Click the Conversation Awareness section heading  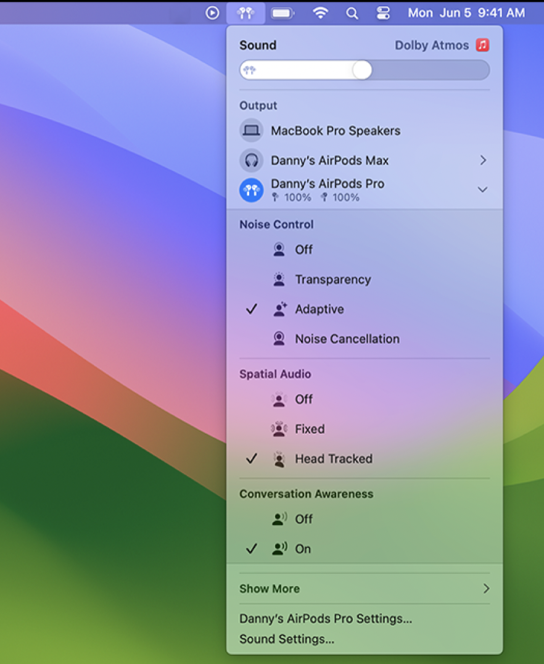coord(306,494)
